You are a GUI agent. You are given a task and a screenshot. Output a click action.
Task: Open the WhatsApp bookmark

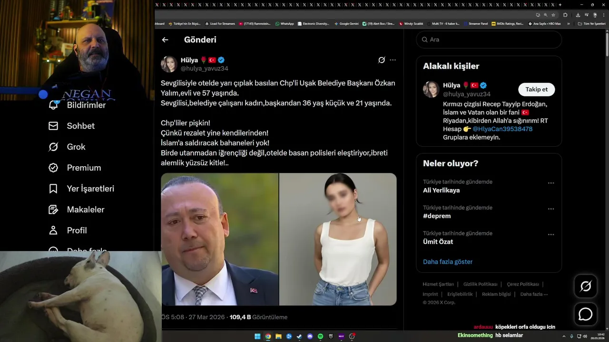pos(285,23)
